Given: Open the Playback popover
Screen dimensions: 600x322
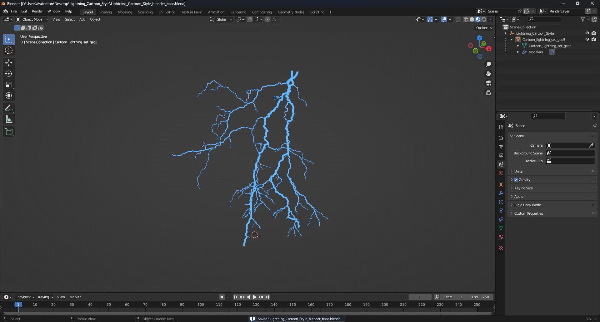Looking at the screenshot, I should 25,297.
